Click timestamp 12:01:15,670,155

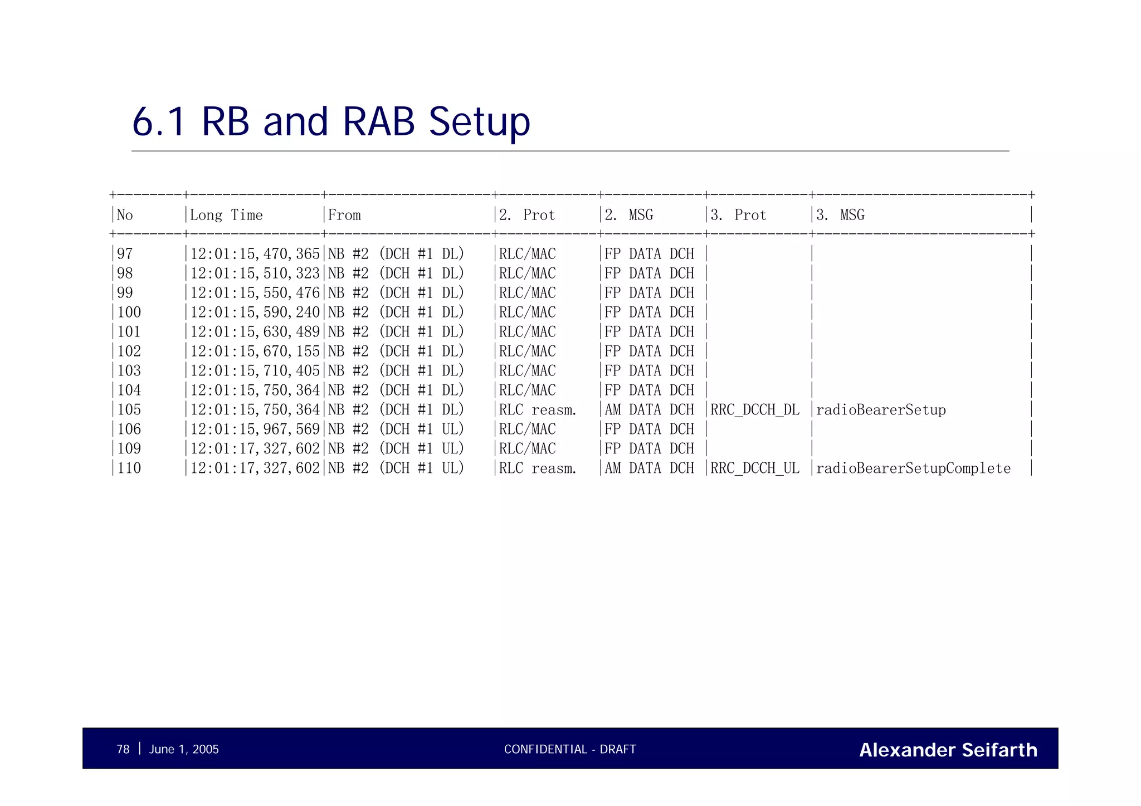tap(255, 351)
